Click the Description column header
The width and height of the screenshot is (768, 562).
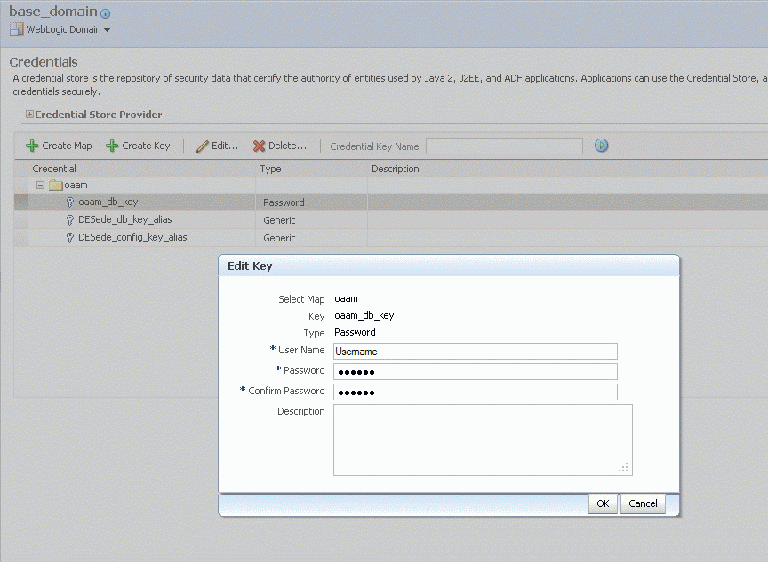[396, 169]
